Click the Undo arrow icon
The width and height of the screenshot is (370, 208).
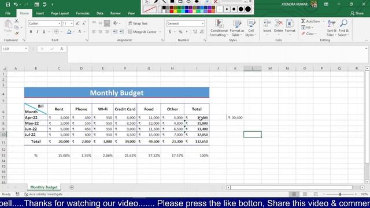(x=16, y=5)
